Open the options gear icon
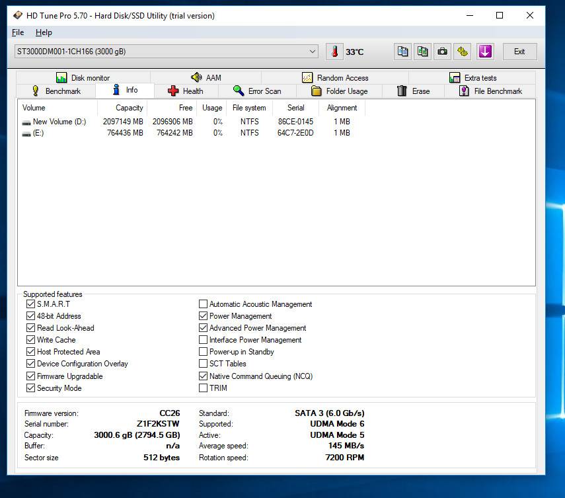This screenshot has width=565, height=498. pyautogui.click(x=463, y=52)
